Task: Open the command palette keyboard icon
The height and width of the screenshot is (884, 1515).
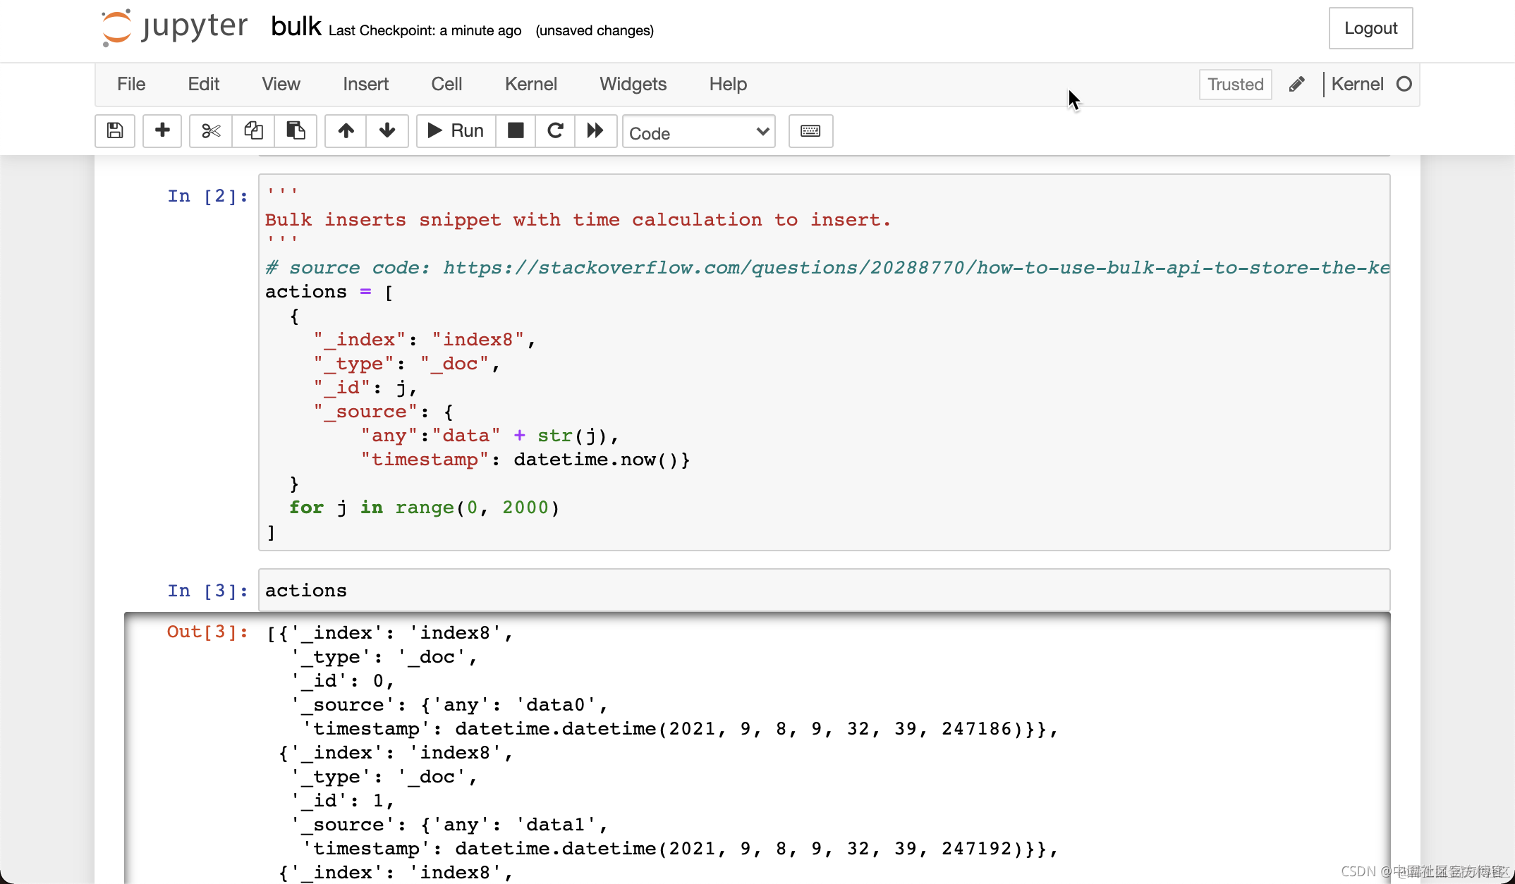Action: coord(810,131)
